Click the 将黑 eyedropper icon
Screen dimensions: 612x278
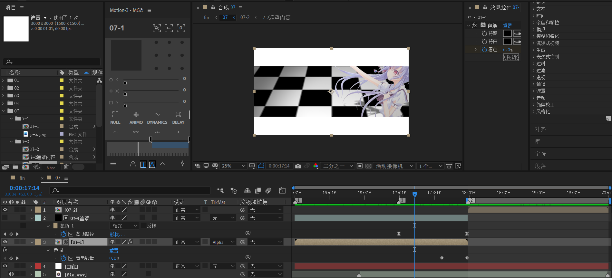[517, 34]
